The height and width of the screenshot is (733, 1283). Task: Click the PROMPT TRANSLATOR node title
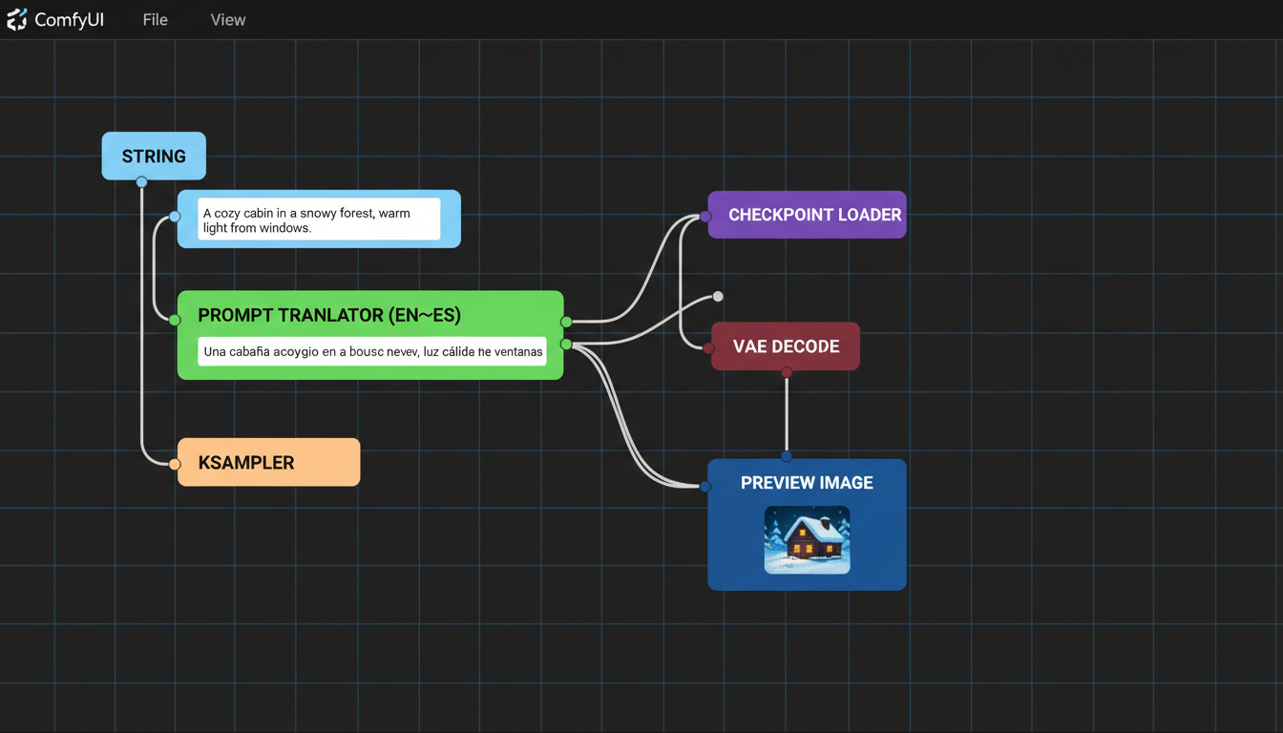pos(329,315)
